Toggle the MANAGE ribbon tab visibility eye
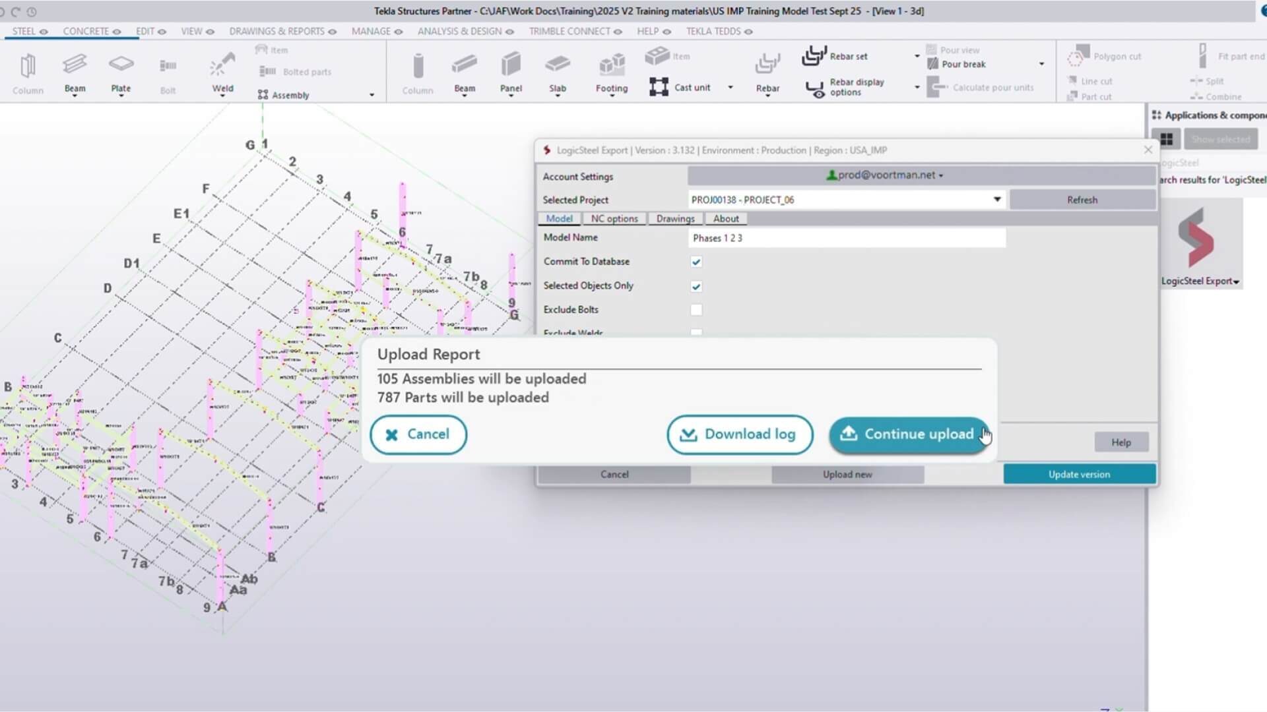This screenshot has width=1267, height=712. tap(399, 32)
